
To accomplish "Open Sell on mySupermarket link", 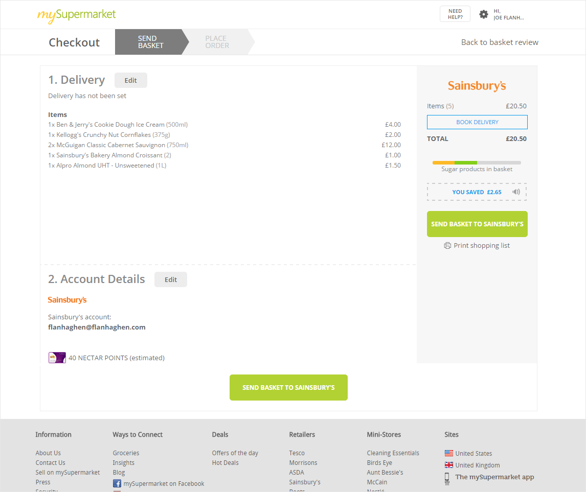I will (67, 473).
